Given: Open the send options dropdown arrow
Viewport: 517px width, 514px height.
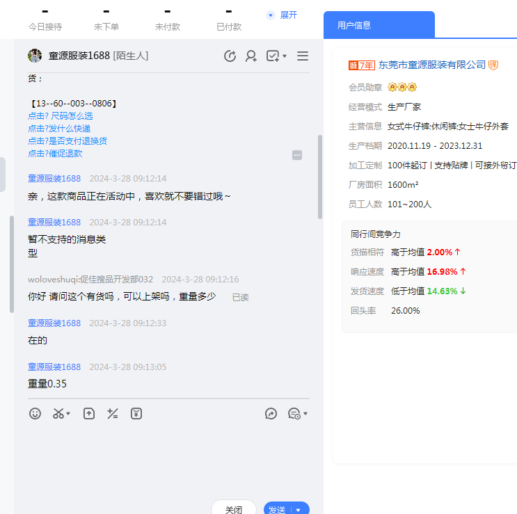Looking at the screenshot, I should click(x=299, y=510).
